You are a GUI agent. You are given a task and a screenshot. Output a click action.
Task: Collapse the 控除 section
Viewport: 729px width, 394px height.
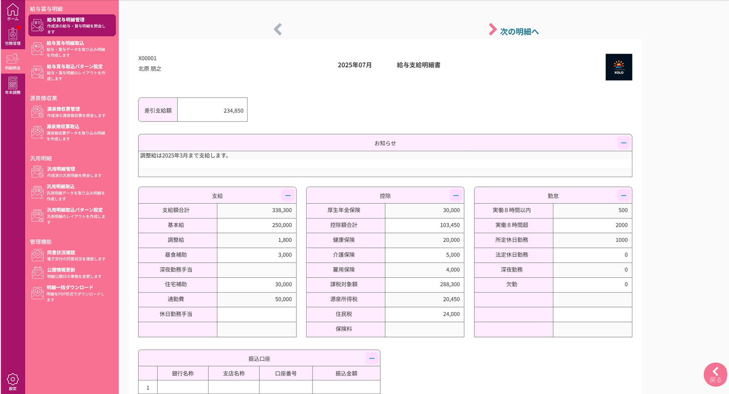(455, 195)
